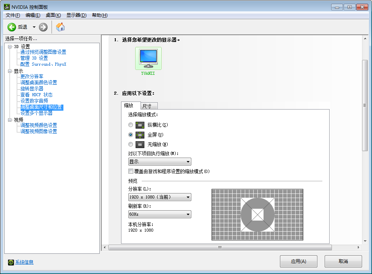
Task: Switch to the 尺寸 tab
Action: coord(149,106)
